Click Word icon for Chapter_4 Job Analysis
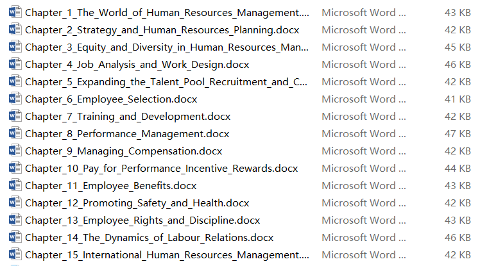The height and width of the screenshot is (266, 480). (15, 64)
